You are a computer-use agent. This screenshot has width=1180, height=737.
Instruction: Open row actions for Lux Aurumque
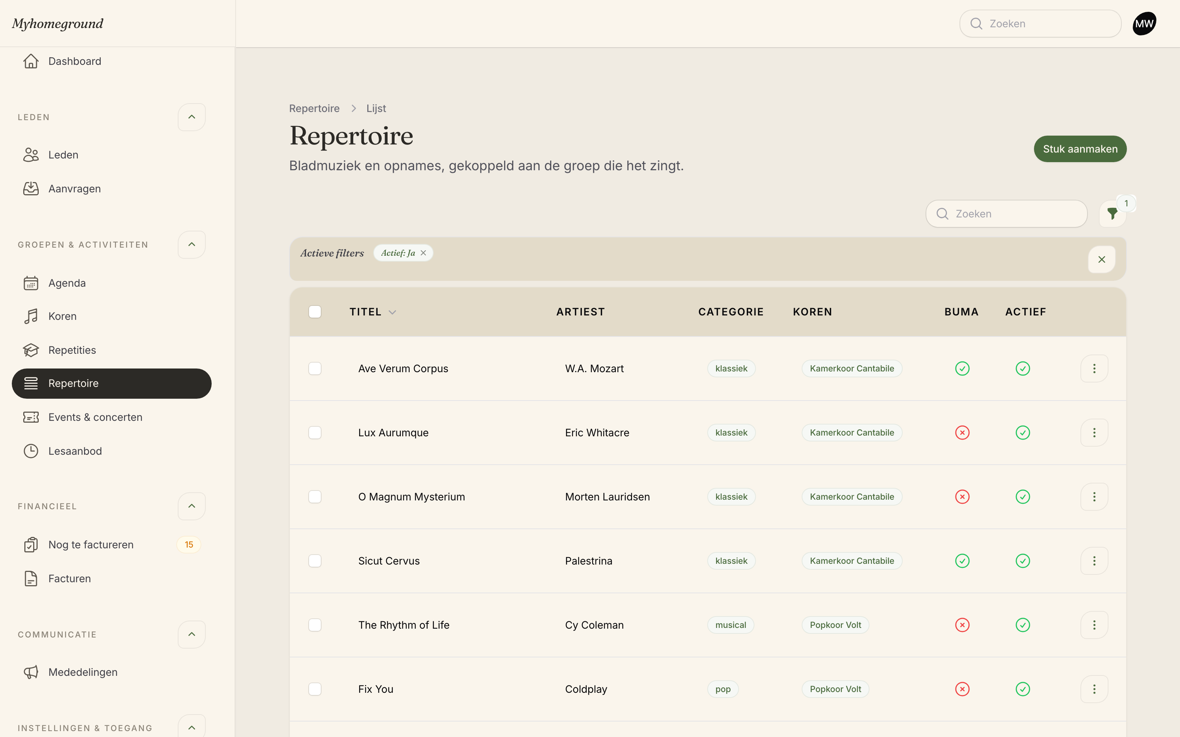point(1094,432)
